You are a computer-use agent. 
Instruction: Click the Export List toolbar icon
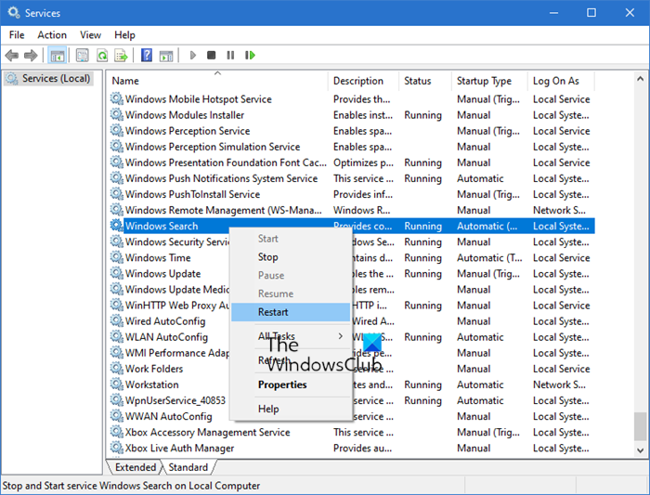[121, 55]
